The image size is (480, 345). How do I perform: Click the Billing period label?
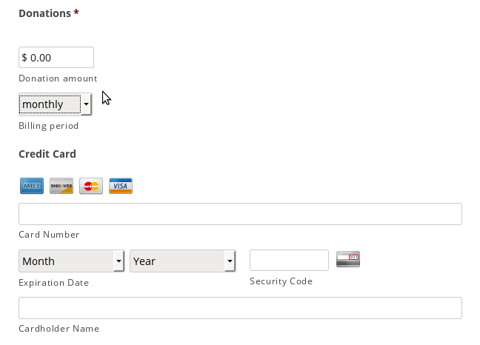pyautogui.click(x=48, y=126)
